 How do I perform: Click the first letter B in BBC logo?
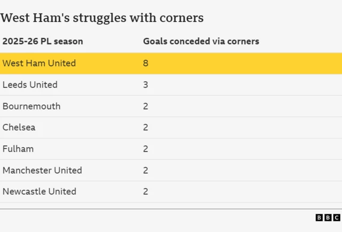coord(319,218)
